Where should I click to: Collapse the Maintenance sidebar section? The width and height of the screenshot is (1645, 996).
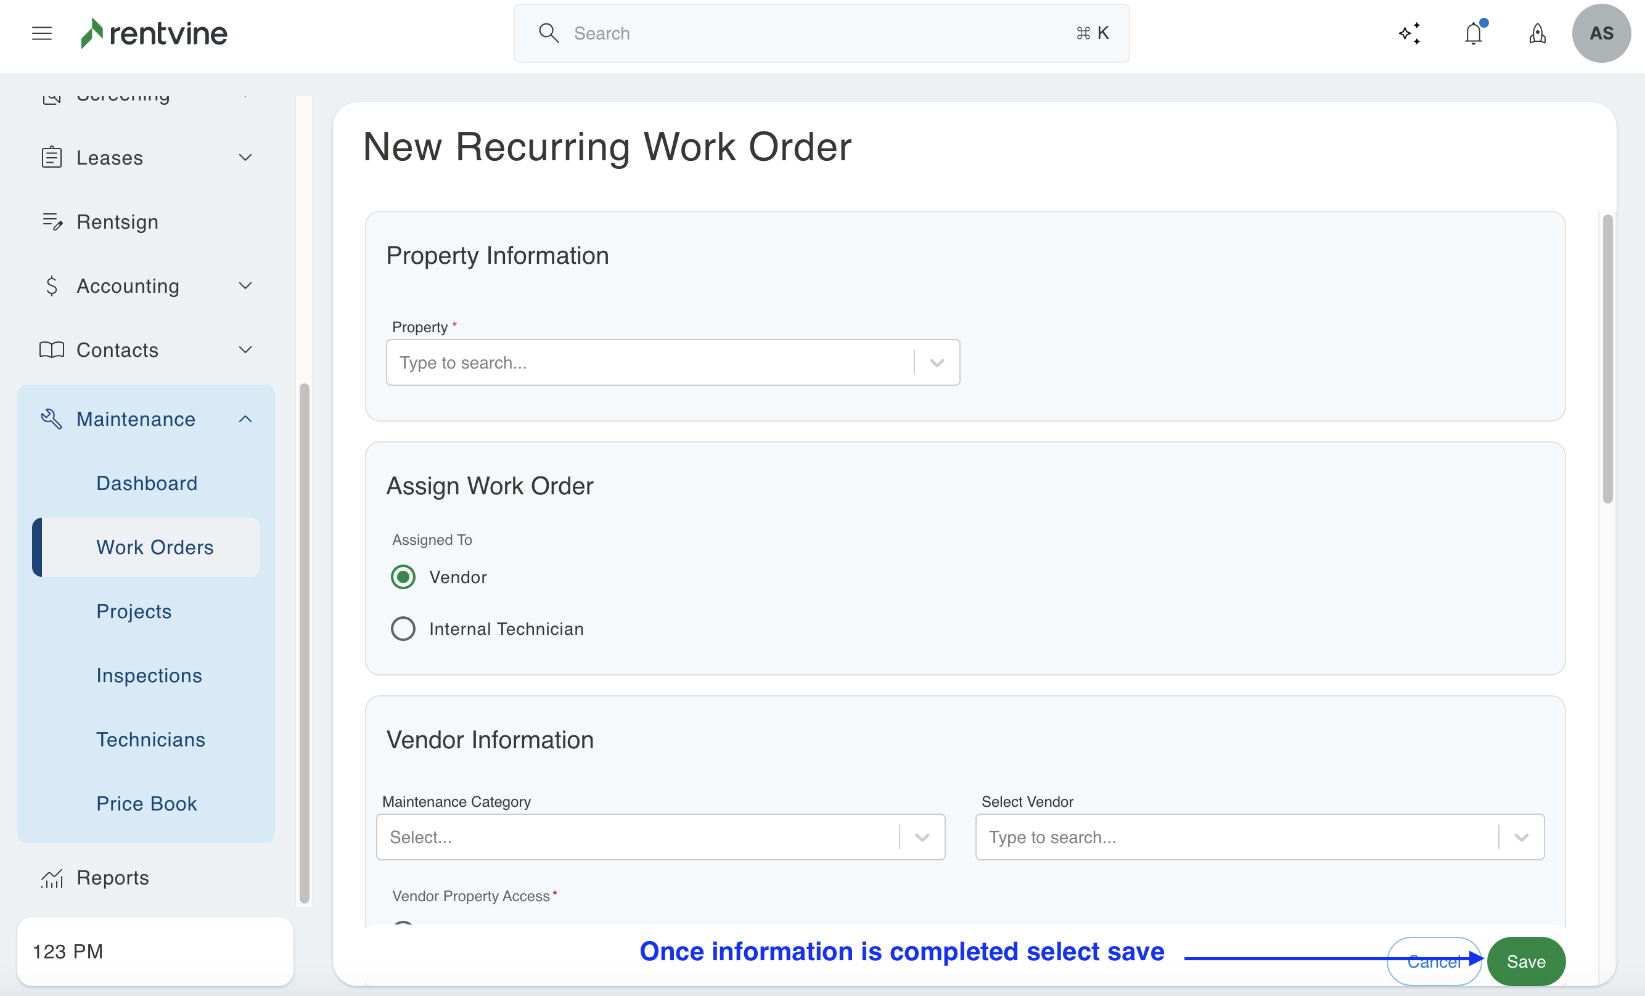click(245, 419)
